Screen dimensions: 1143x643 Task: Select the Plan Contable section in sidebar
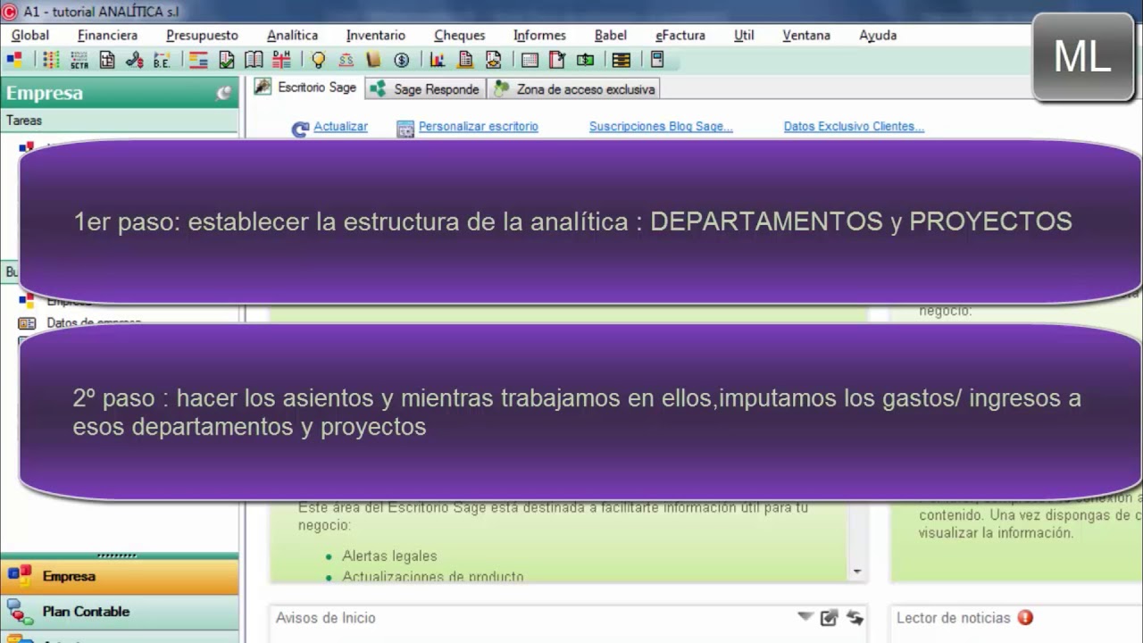[119, 612]
